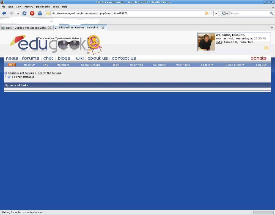Viewport: 275px width, 215px height.
Task: Click the EduGeek.net Forums breadcrumb link
Action: click(x=21, y=73)
